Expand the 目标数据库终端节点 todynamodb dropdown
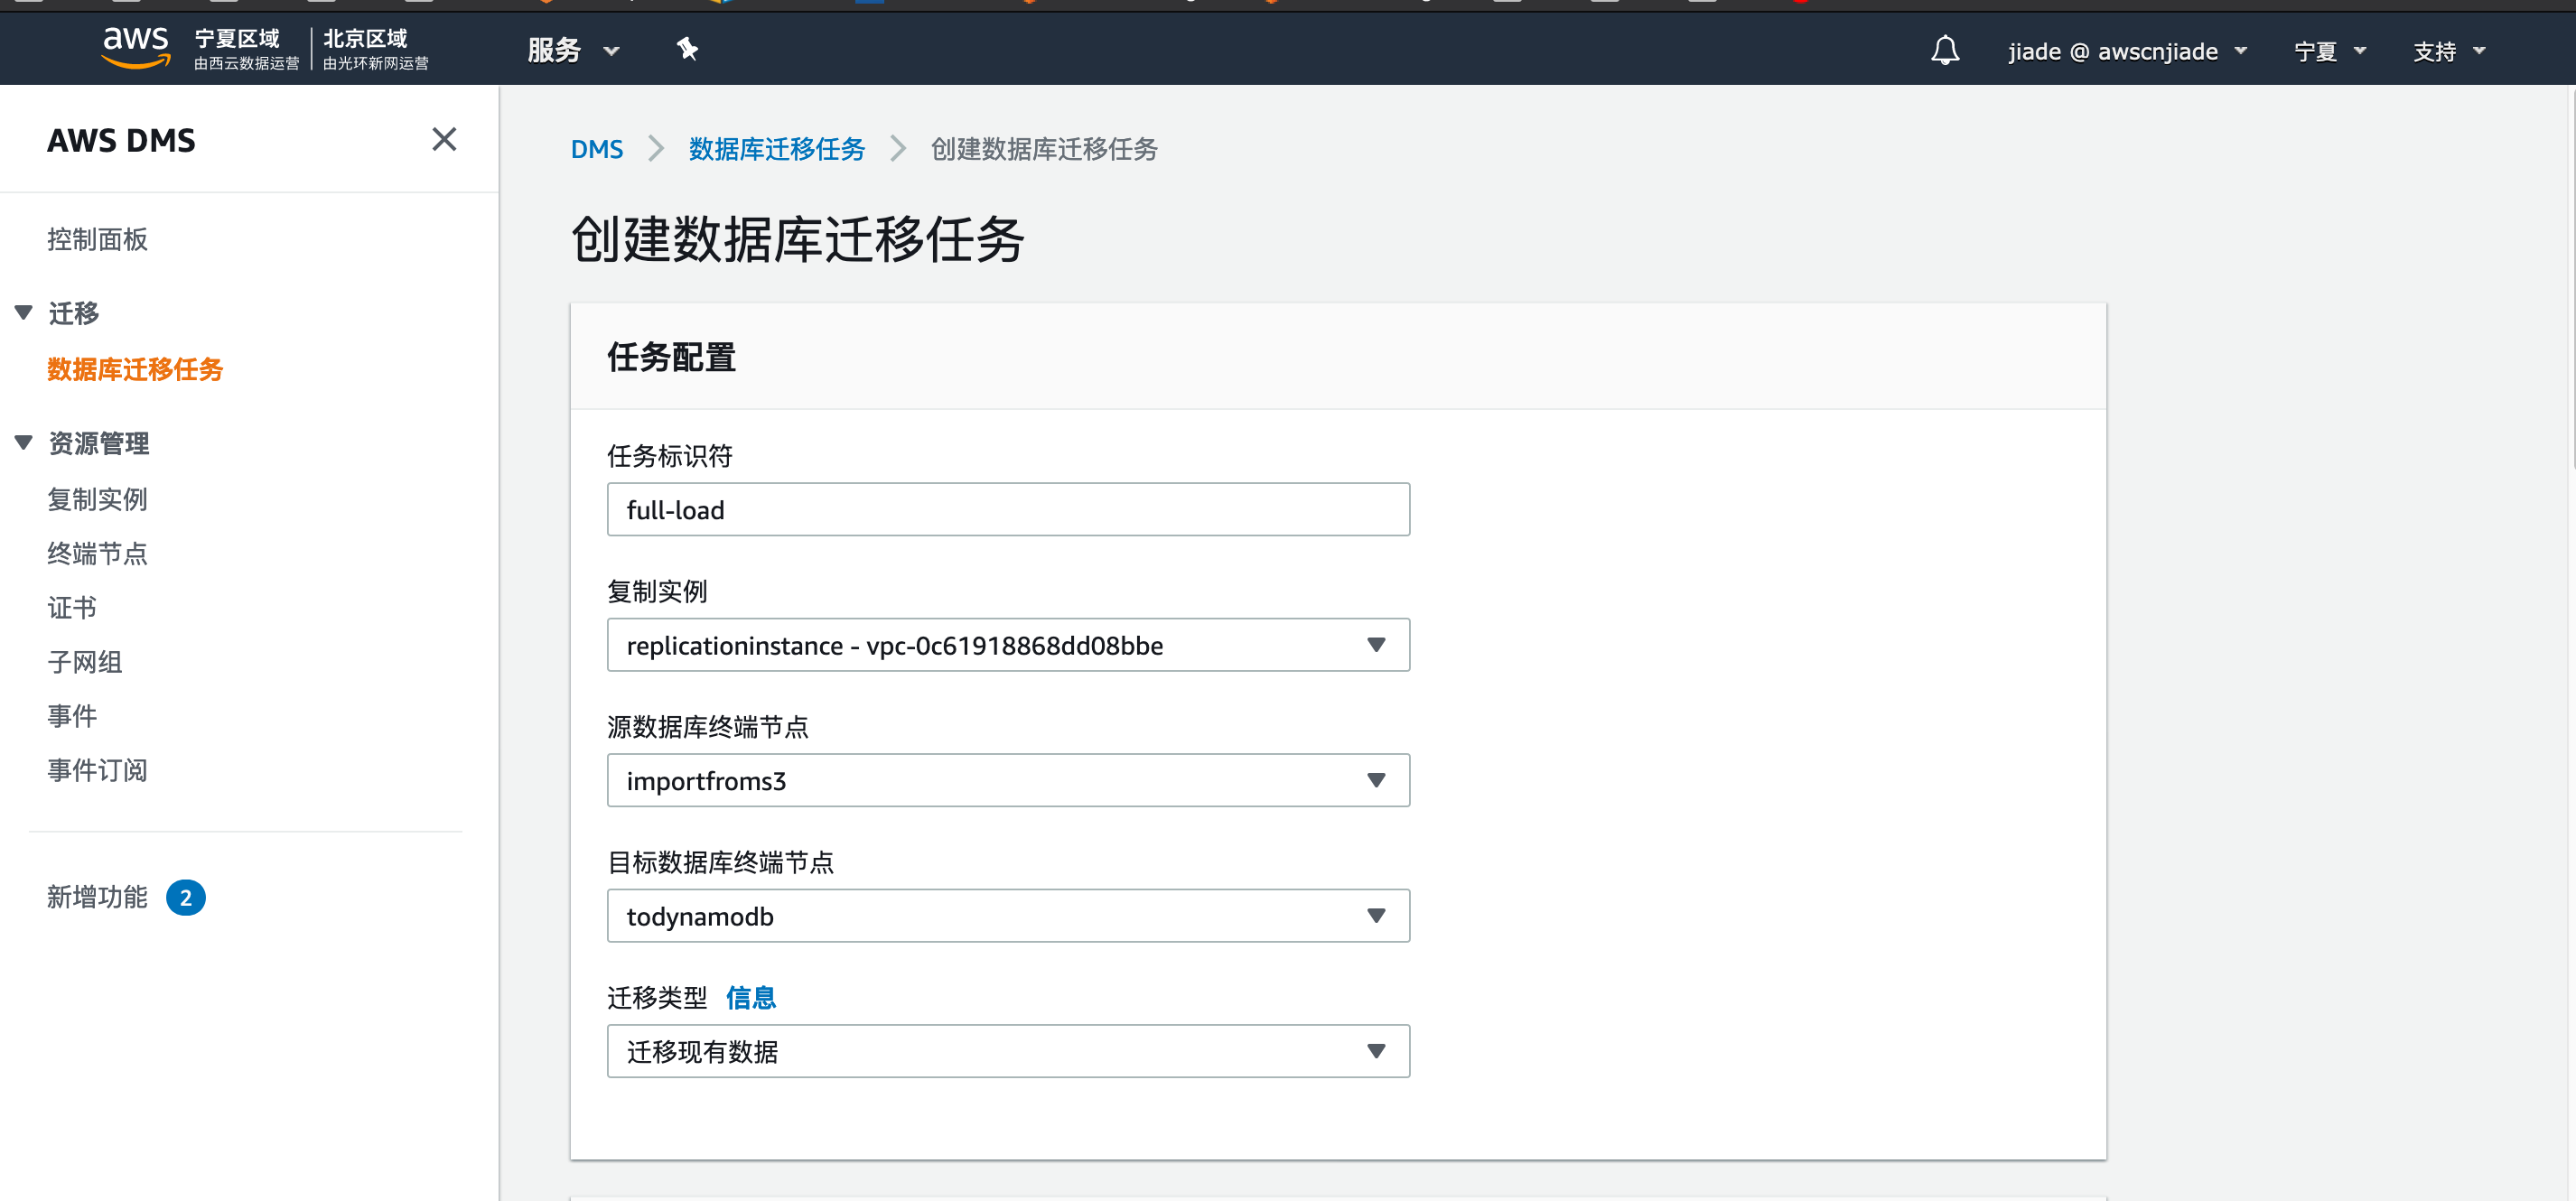This screenshot has width=2576, height=1201. 1007,916
